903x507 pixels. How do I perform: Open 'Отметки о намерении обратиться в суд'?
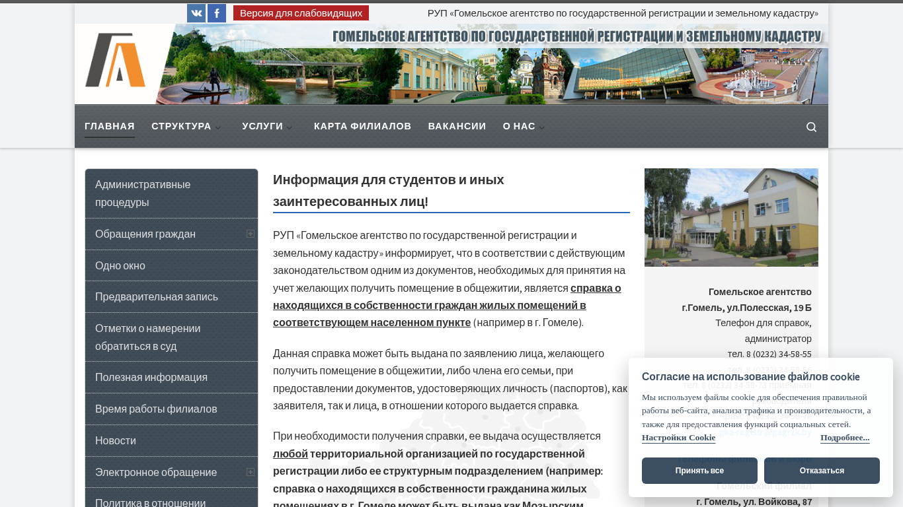(x=171, y=337)
